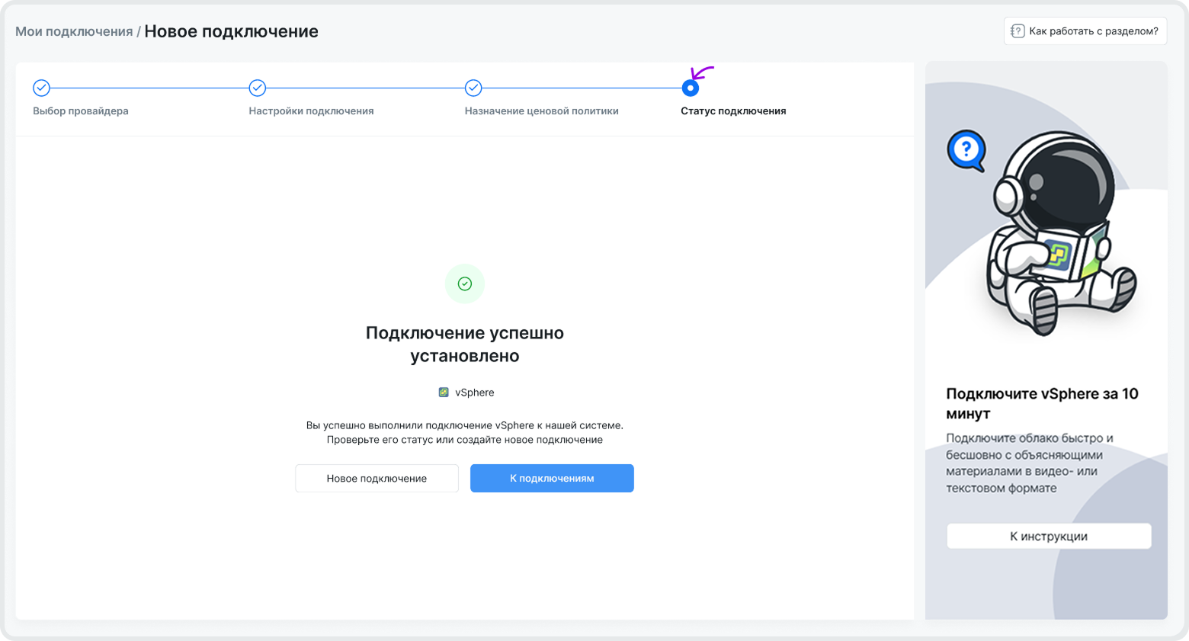
Task: Click the question icon in the help button
Action: click(x=1018, y=31)
